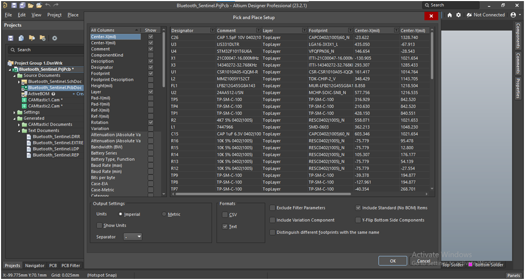Click the Projects panel settings gear icon
This screenshot has height=280, width=525.
coord(54,38)
